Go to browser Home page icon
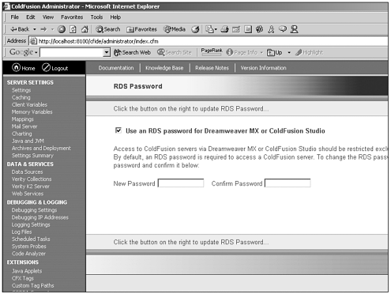Screen dimensions: 391x294 (x=85, y=29)
